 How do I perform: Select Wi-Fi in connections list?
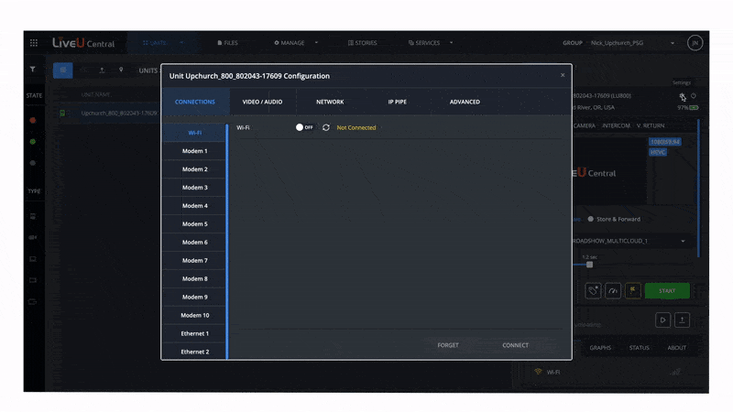[x=194, y=133]
